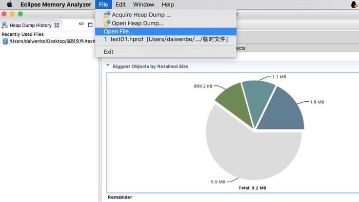Click the 989.2 KB chart label
Viewport: 359px width, 202px height.
point(203,86)
